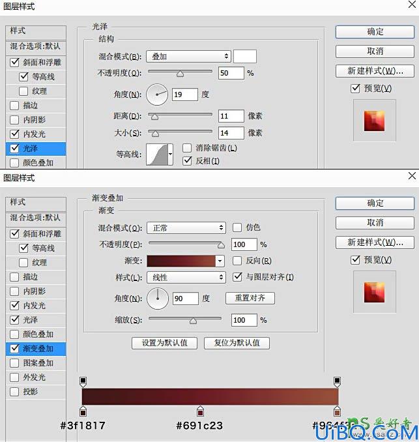Viewport: 419px width, 442px height.
Task: Click the 缩放 field showing 100
Action: (x=244, y=320)
